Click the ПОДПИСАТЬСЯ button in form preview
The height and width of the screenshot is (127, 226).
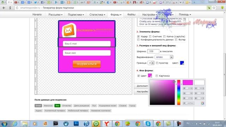(x=87, y=64)
